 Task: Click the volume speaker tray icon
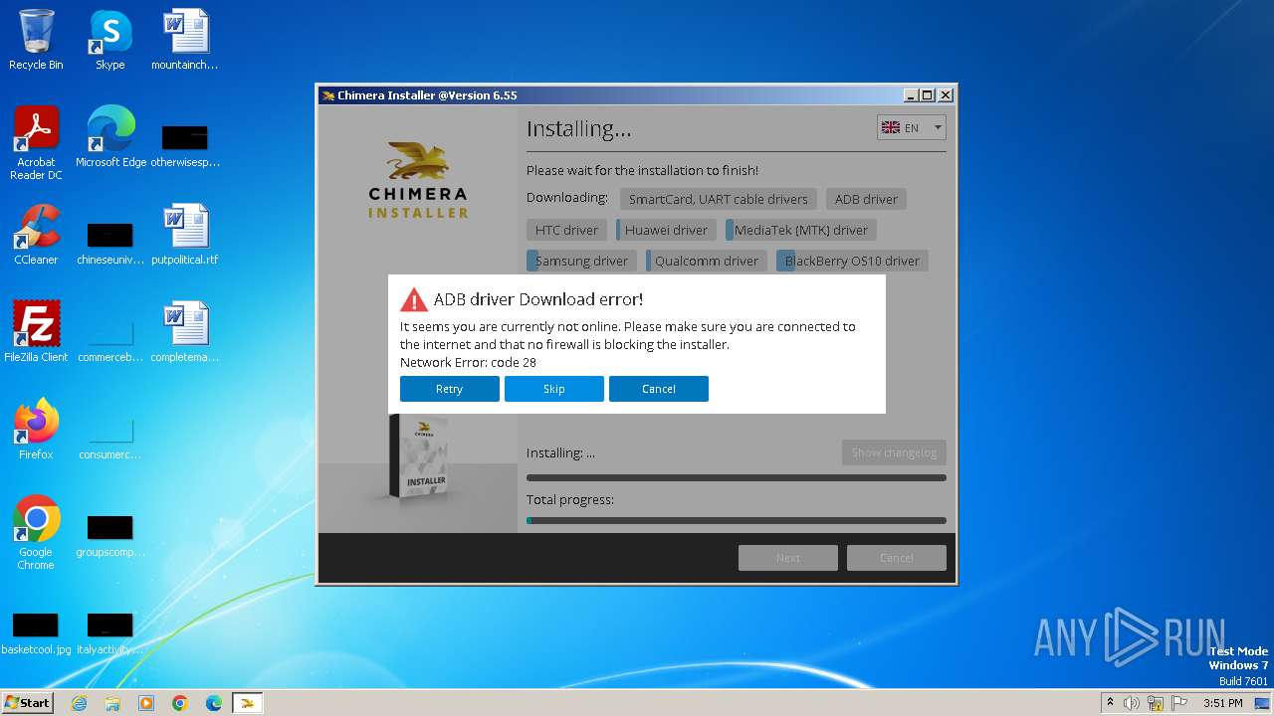pos(1132,703)
